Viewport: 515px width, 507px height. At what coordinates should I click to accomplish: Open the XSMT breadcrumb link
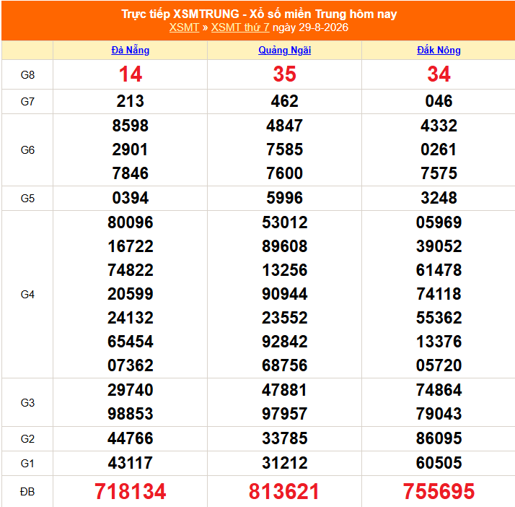184,27
